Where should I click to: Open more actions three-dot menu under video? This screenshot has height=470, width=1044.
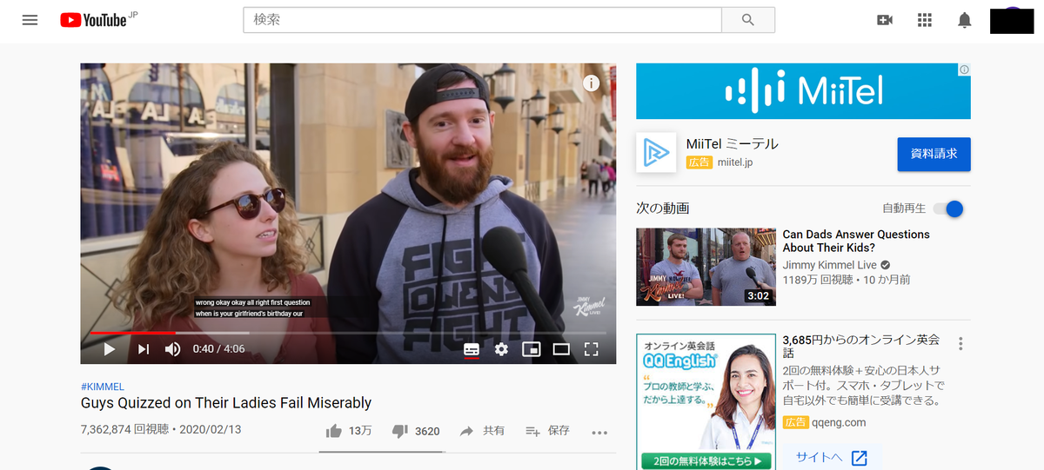click(599, 432)
